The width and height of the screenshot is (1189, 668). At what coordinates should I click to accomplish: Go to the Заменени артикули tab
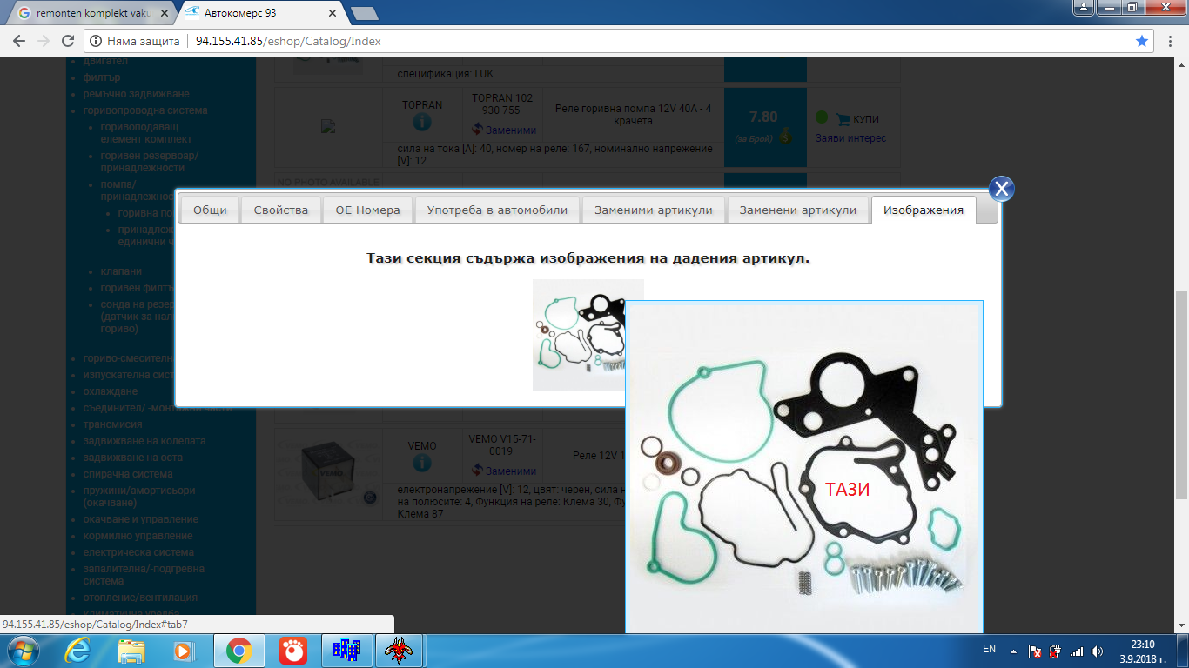[x=798, y=210]
